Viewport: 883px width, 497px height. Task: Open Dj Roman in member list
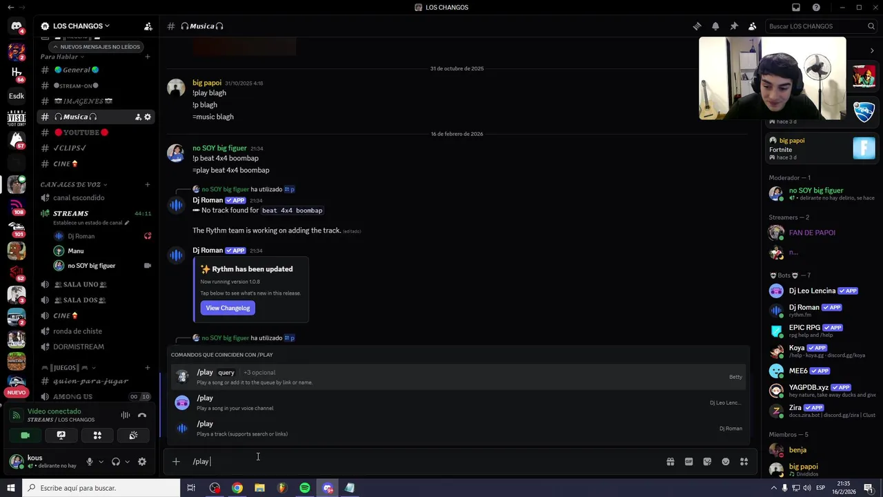(822, 311)
